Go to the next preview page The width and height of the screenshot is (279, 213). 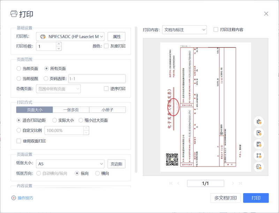(x=233, y=183)
